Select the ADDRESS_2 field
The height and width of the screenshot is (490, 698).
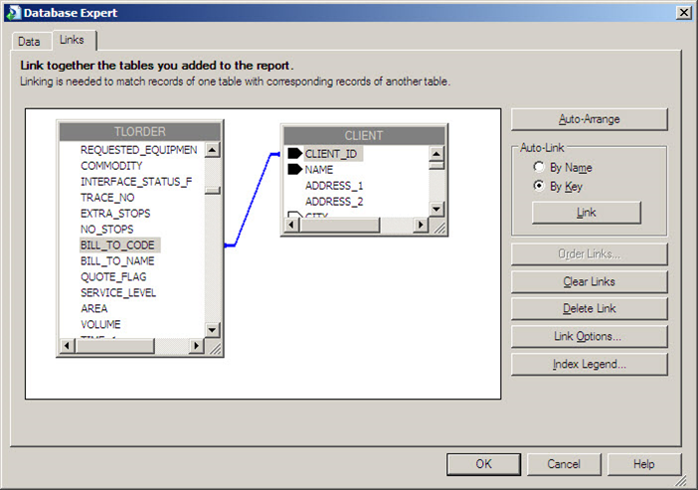pyautogui.click(x=334, y=202)
